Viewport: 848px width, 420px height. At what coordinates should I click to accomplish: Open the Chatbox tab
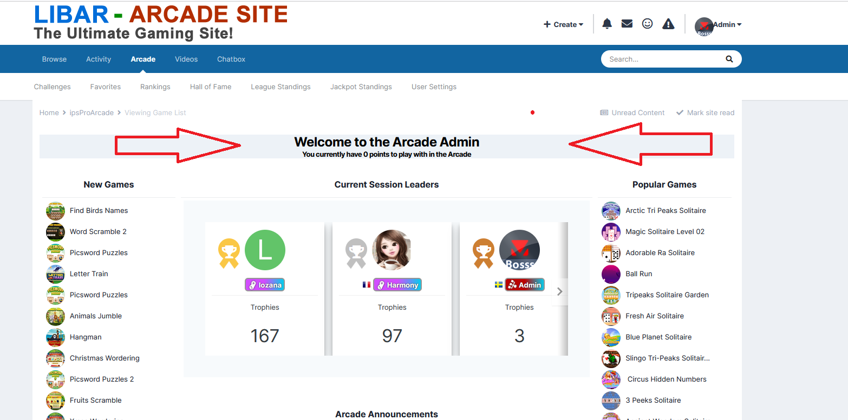(x=231, y=59)
